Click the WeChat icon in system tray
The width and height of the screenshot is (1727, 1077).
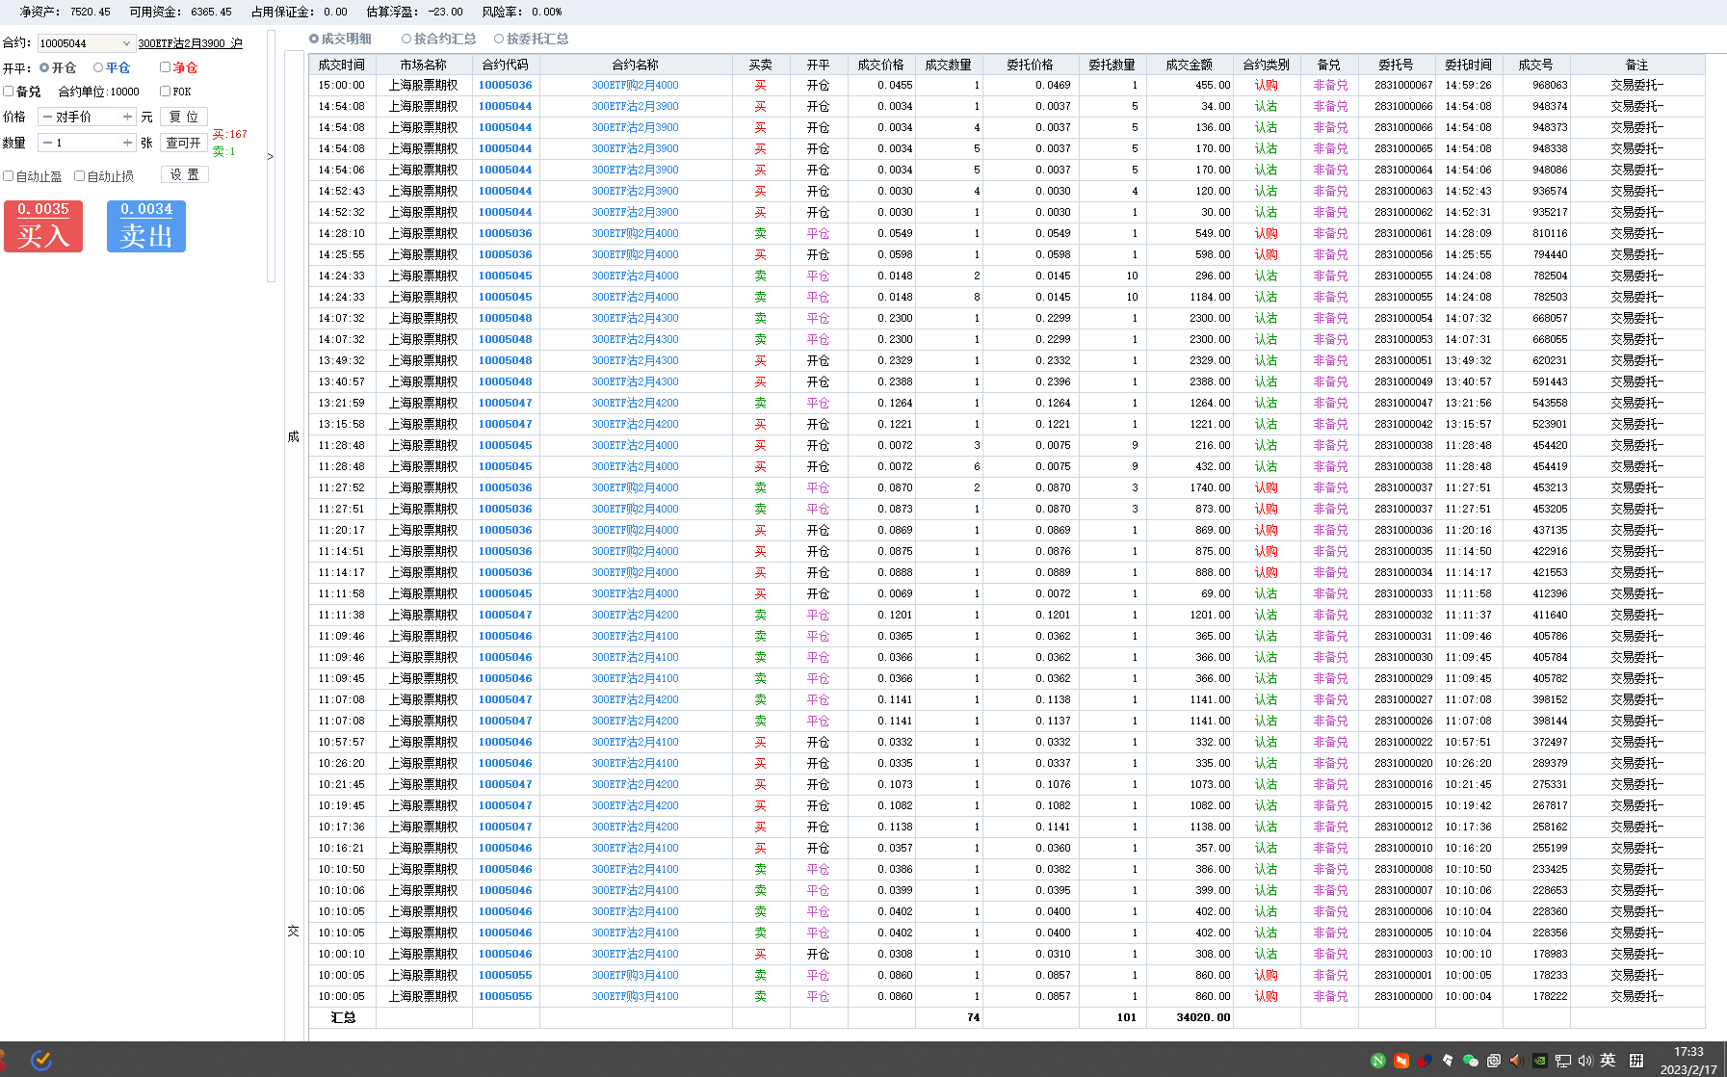1470,1061
